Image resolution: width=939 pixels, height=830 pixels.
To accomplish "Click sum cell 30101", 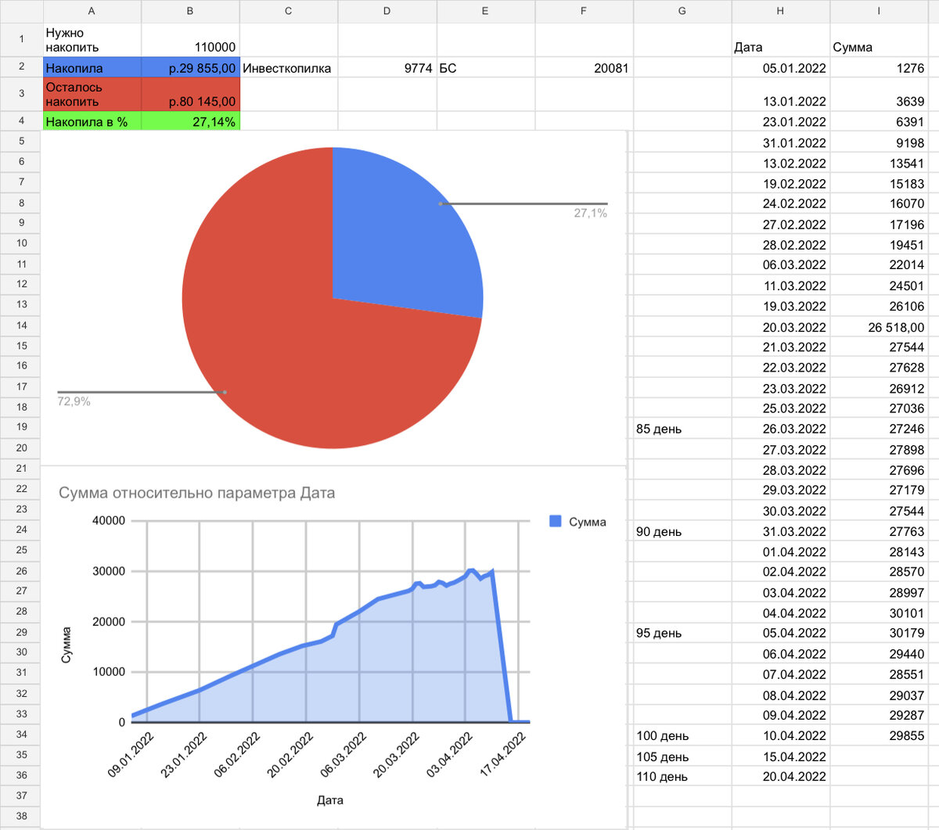I will coord(879,613).
